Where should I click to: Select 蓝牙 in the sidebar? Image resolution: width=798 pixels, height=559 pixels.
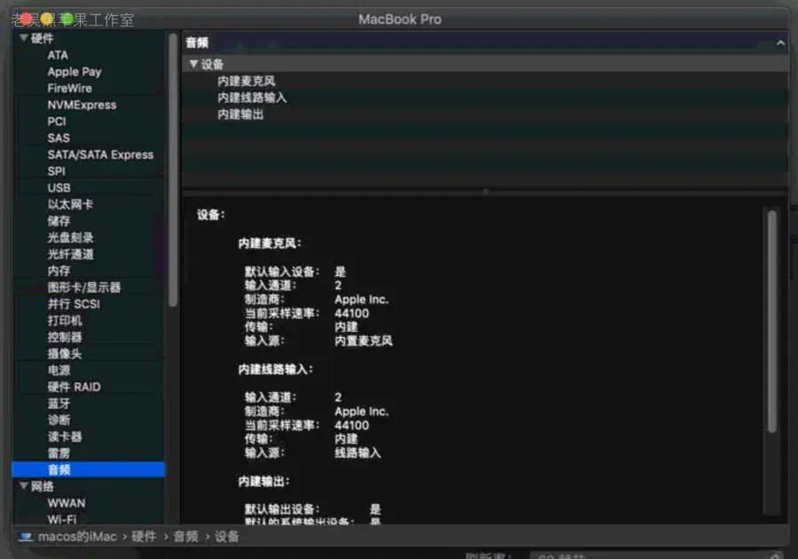59,403
